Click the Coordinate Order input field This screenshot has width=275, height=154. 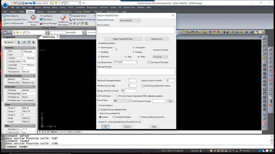click(125, 62)
